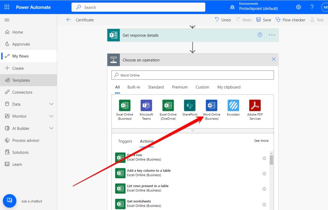Click info icon for Get a row
This screenshot has width=328, height=210.
click(264, 158)
